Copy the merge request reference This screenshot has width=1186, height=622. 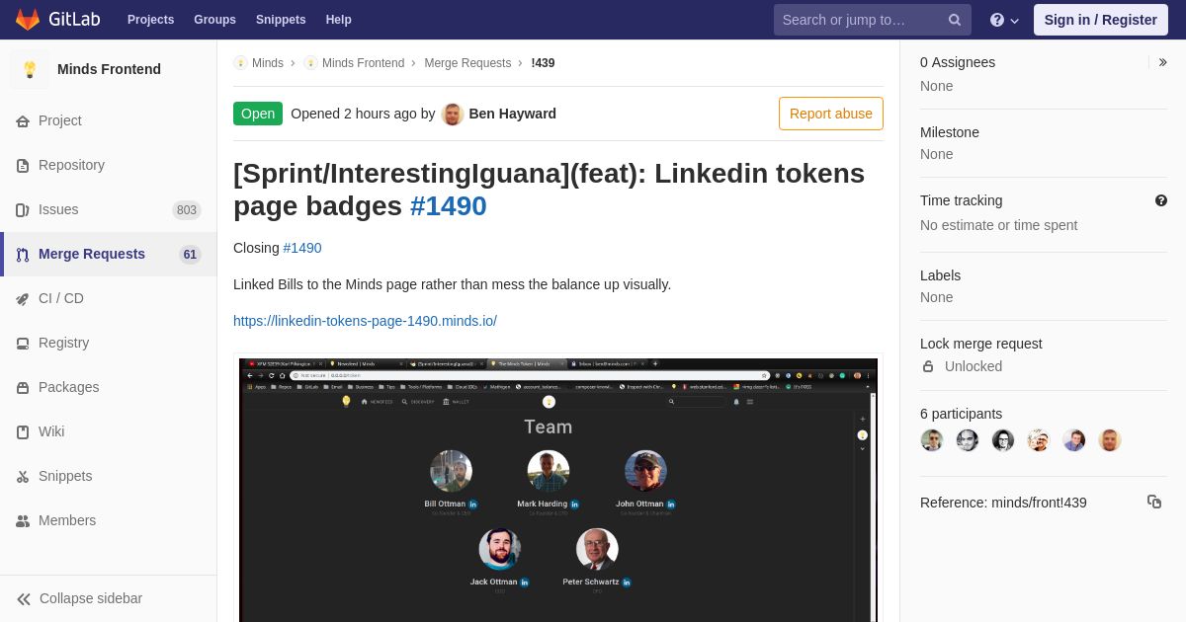1154,502
